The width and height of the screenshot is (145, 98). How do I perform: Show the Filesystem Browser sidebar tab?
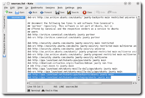tap(4, 45)
